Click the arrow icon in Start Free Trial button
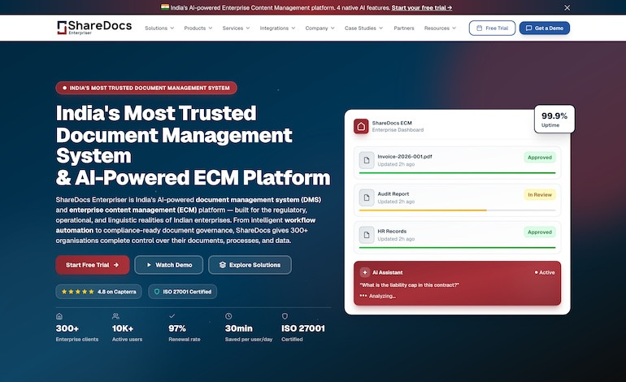This screenshot has width=626, height=382. (116, 265)
